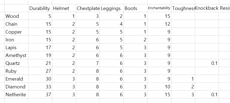The width and height of the screenshot is (230, 103).
Task: Select the Durability header cell
Action: [x=40, y=8]
